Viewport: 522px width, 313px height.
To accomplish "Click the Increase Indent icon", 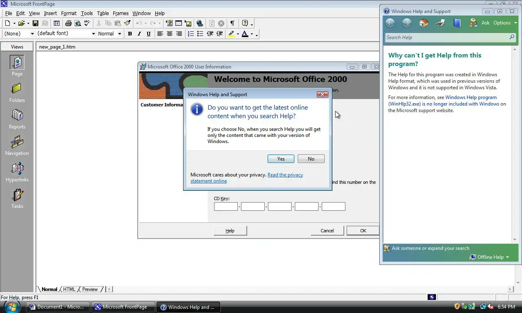I will [220, 34].
